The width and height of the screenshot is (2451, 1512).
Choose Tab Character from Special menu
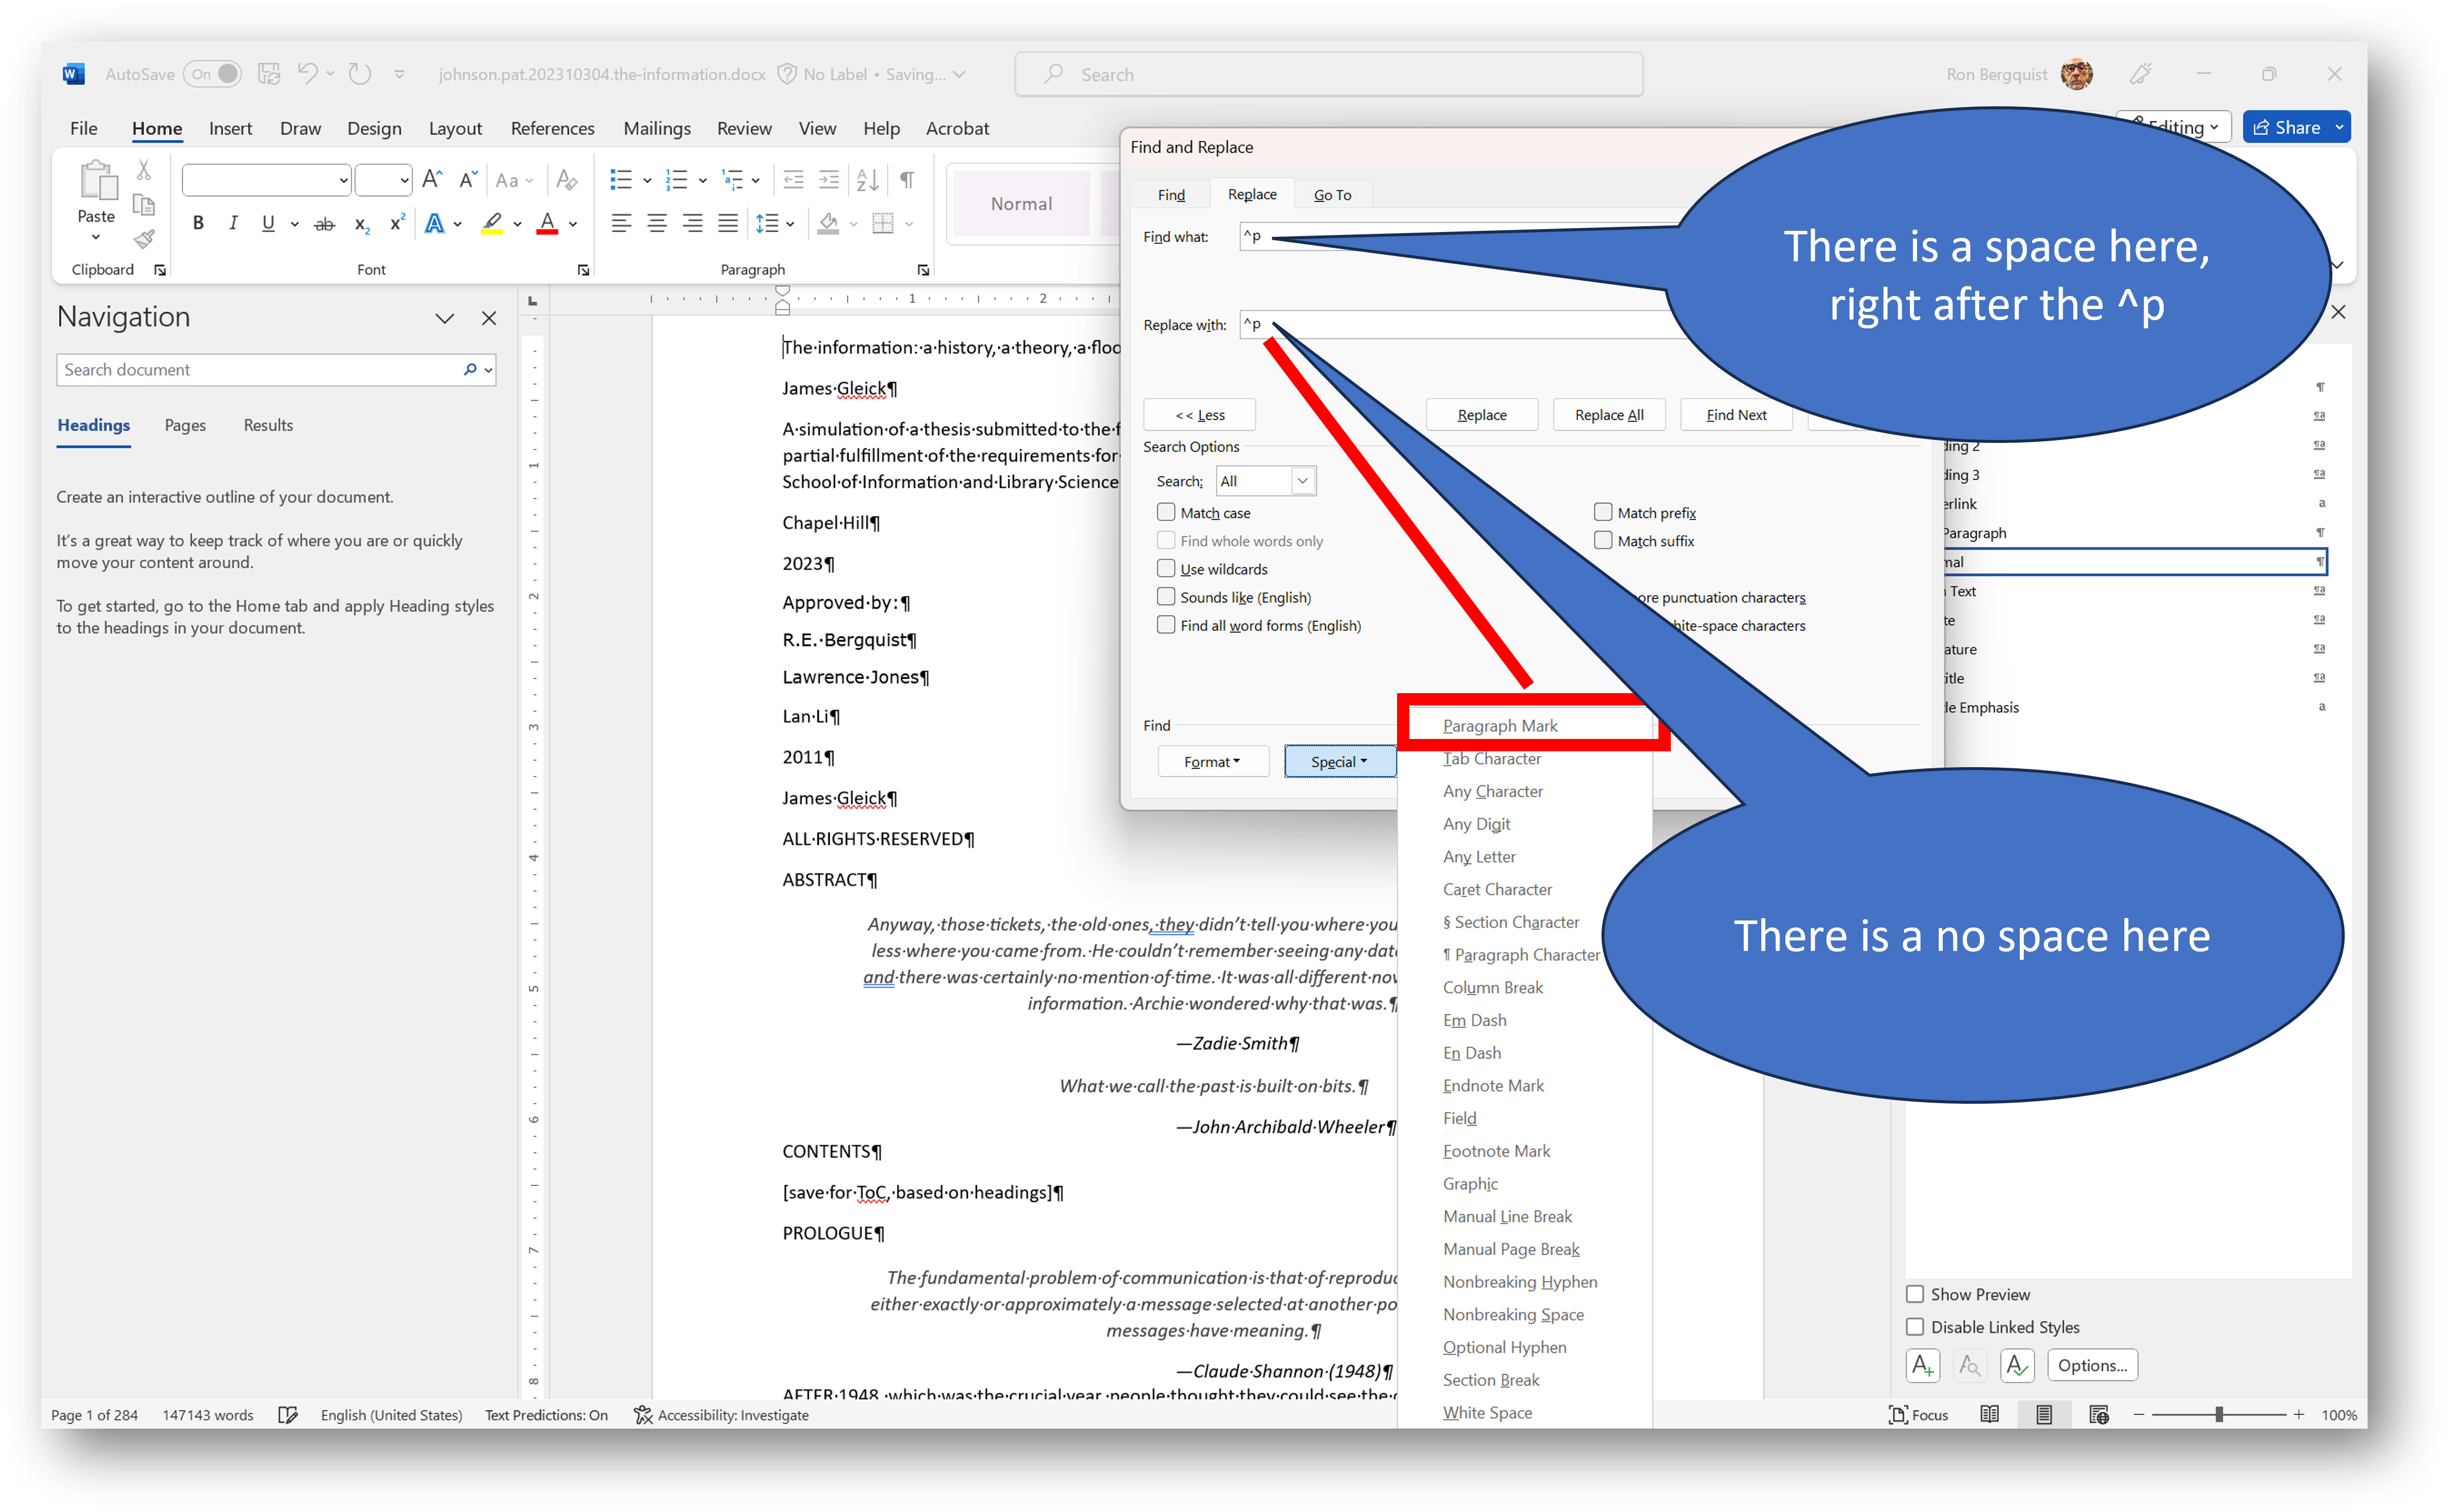pyautogui.click(x=1491, y=759)
